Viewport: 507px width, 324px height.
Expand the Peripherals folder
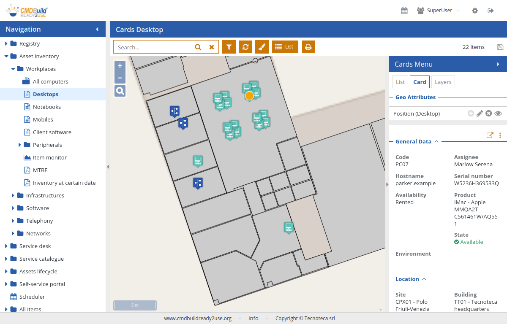20,145
